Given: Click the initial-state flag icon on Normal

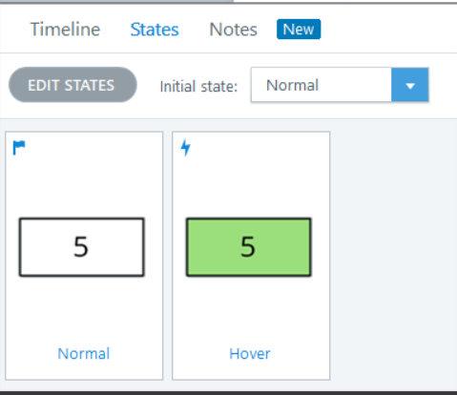Looking at the screenshot, I should coord(19,148).
